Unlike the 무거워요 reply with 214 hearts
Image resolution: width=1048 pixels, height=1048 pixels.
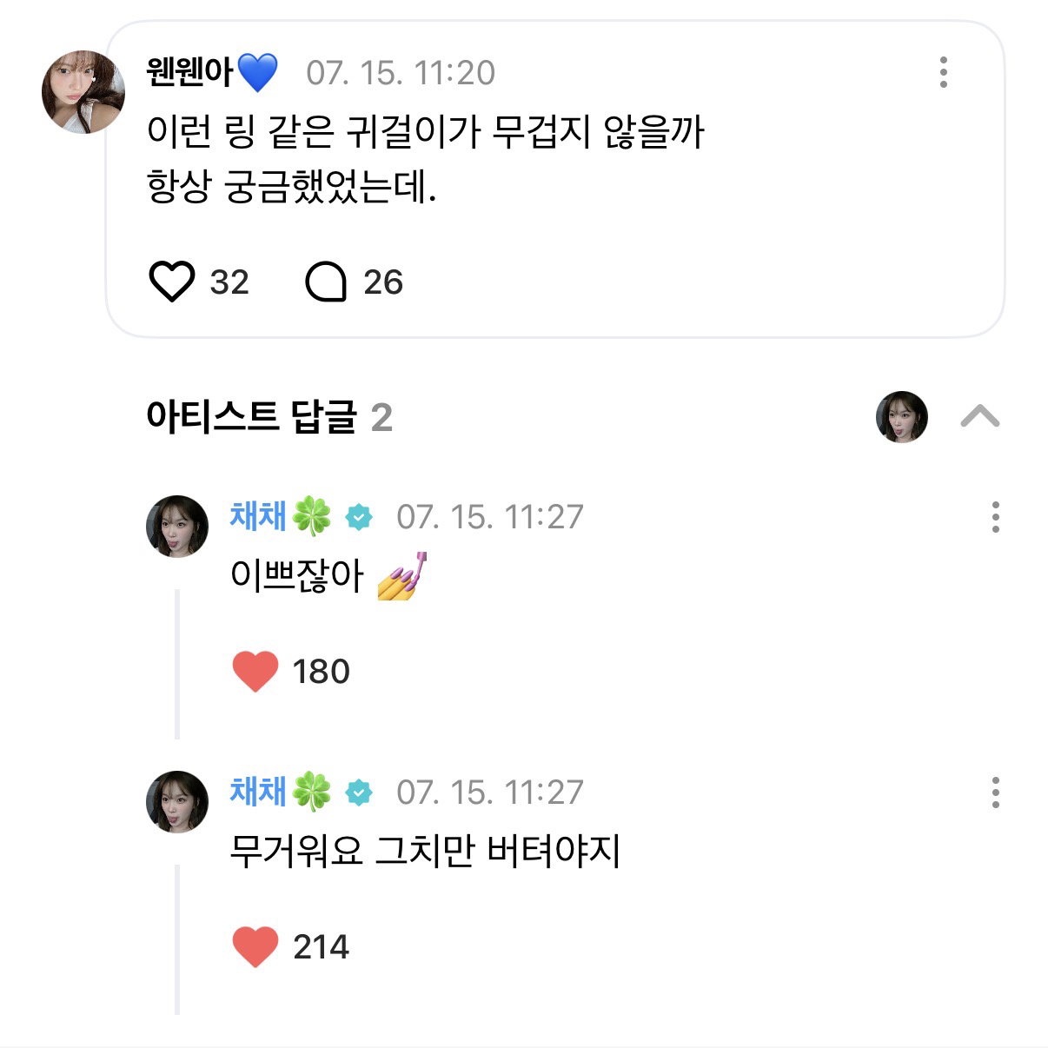[255, 946]
